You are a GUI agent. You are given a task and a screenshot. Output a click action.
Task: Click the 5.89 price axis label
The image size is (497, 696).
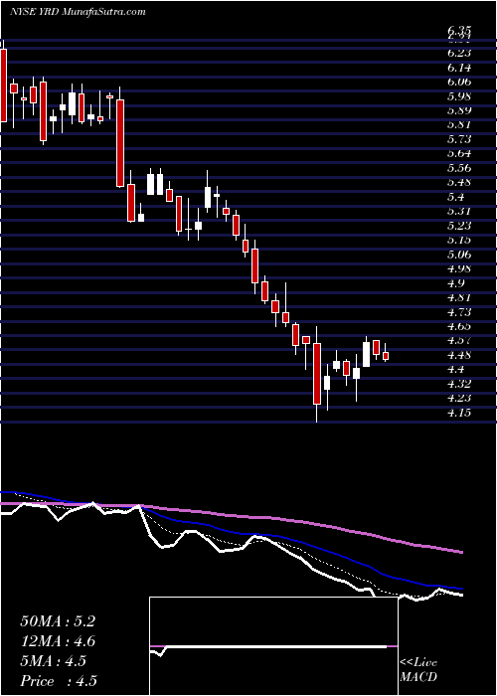pyautogui.click(x=459, y=110)
